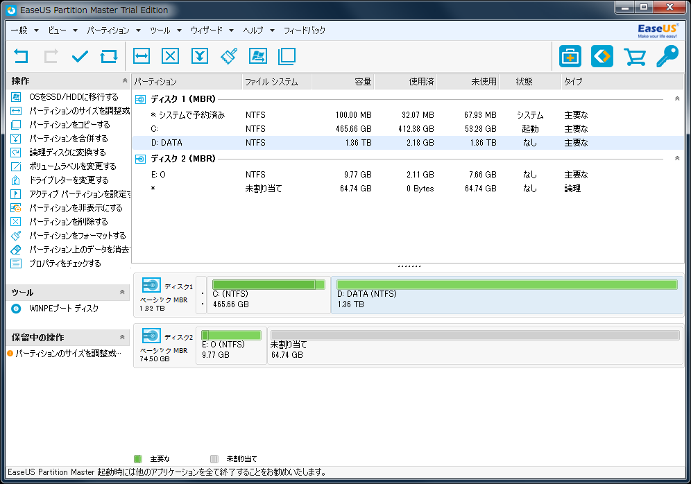
Task: Click the wipe data eraser icon in sidebar
Action: [16, 250]
